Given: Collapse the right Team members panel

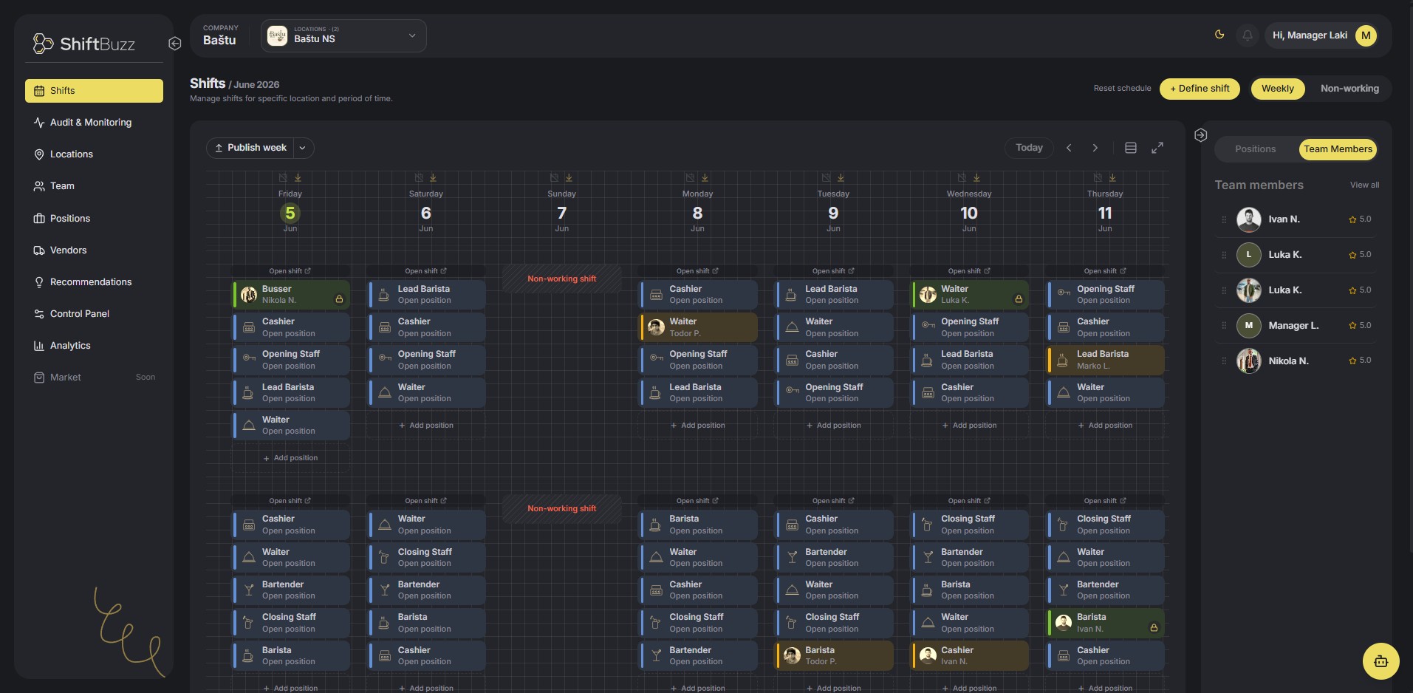Looking at the screenshot, I should [1201, 135].
